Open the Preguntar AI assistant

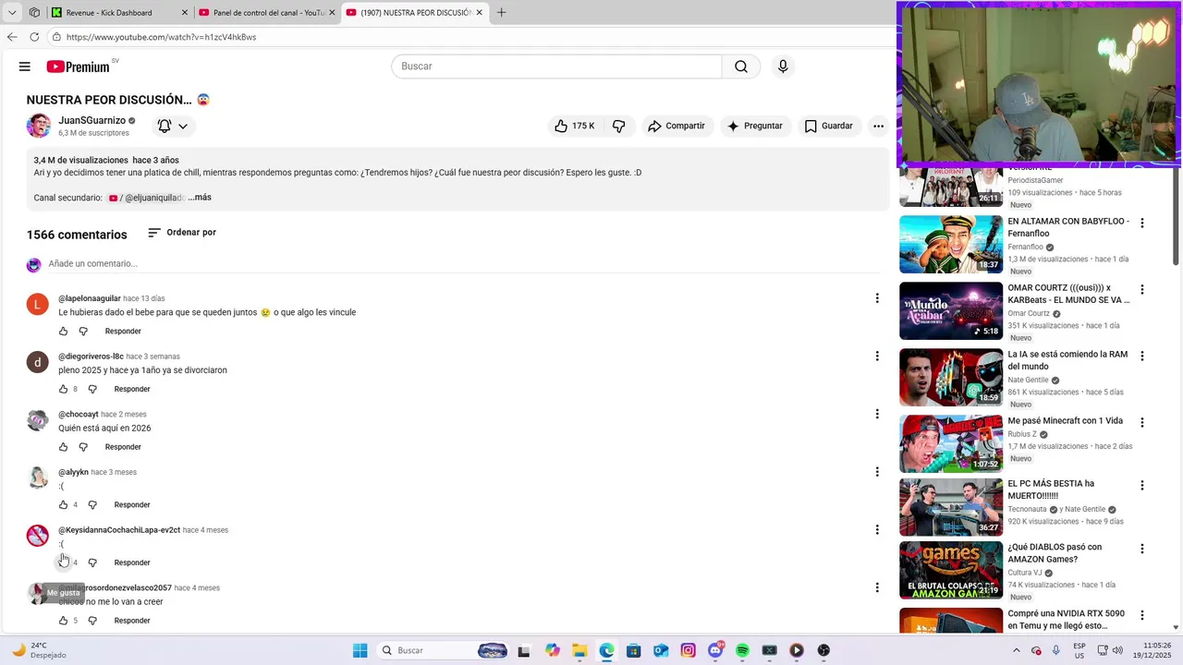(x=755, y=126)
